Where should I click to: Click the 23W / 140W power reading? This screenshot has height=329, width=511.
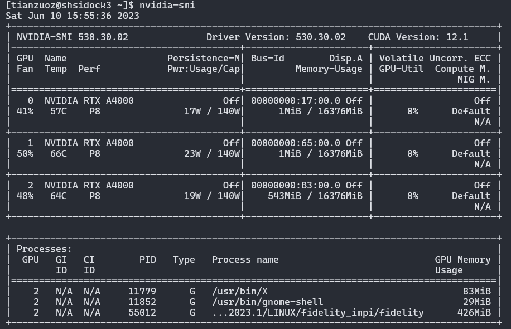212,154
